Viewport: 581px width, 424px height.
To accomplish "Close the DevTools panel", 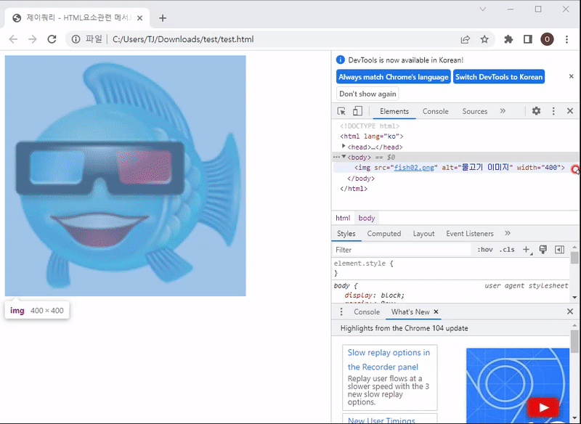I will point(570,111).
